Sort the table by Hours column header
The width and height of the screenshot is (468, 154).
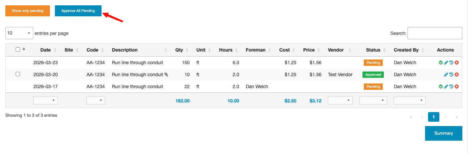pos(226,50)
